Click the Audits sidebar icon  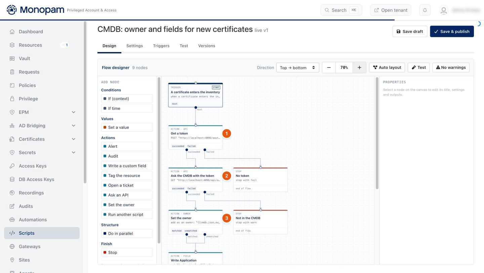[12, 206]
